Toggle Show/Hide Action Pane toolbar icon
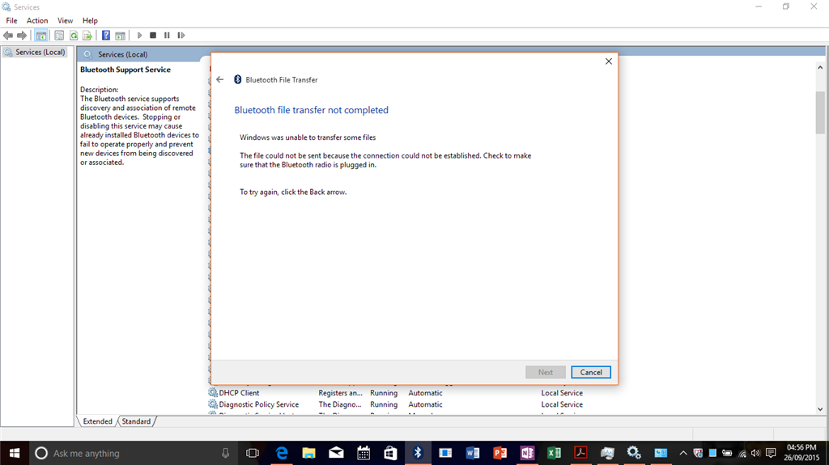 click(x=121, y=36)
